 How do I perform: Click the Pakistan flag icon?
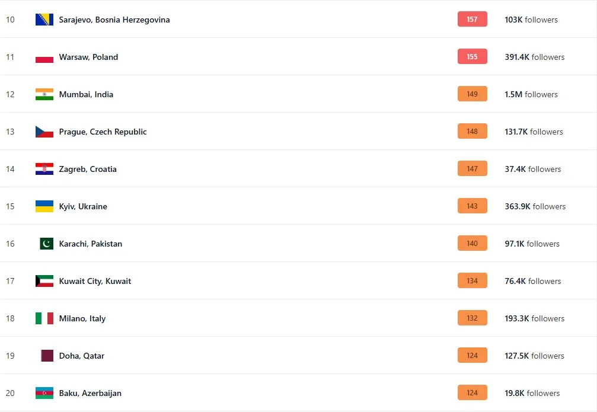[x=46, y=244]
